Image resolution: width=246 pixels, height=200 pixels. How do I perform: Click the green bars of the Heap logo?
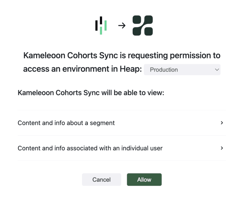[105, 26]
